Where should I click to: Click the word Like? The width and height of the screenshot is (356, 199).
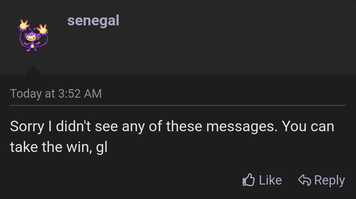tap(270, 180)
